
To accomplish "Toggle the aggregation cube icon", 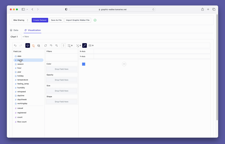I will (28, 45).
